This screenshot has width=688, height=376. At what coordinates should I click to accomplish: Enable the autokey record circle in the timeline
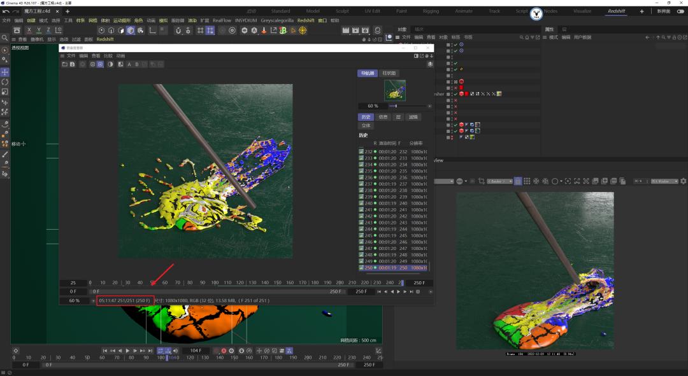pyautogui.click(x=224, y=350)
